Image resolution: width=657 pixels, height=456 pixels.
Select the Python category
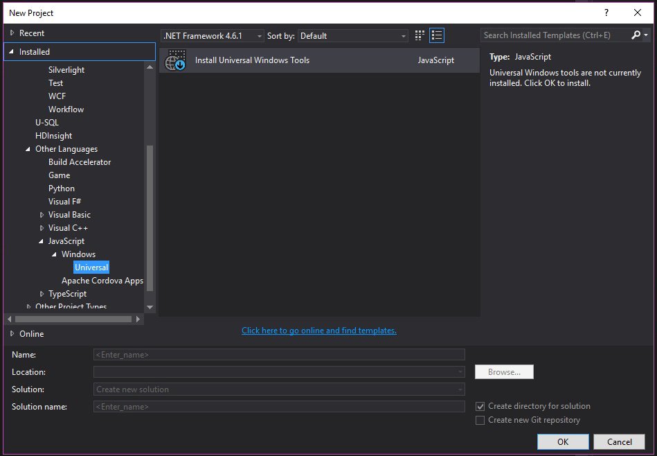62,188
